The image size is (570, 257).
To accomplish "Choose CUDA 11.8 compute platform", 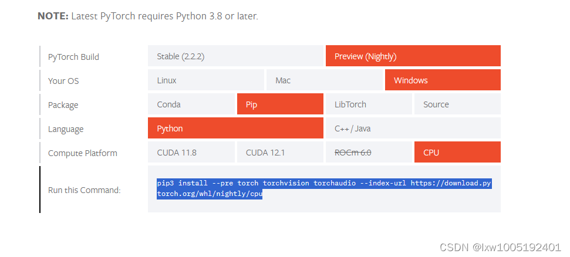I will (191, 152).
